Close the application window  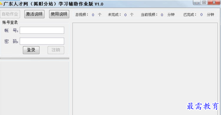214,3
